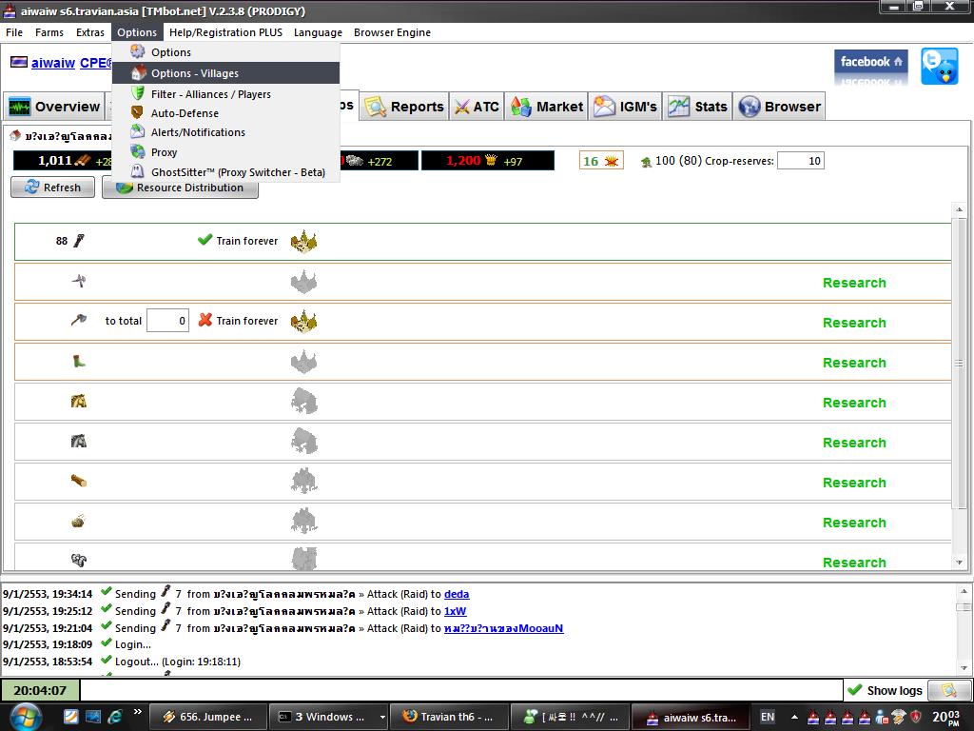Click barracks icon in the clubswinger row

coord(303,241)
